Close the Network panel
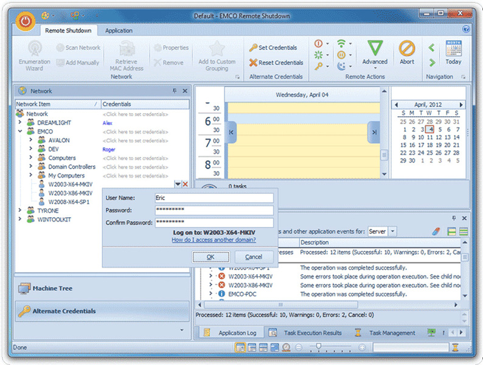This screenshot has width=483, height=365. [185, 91]
